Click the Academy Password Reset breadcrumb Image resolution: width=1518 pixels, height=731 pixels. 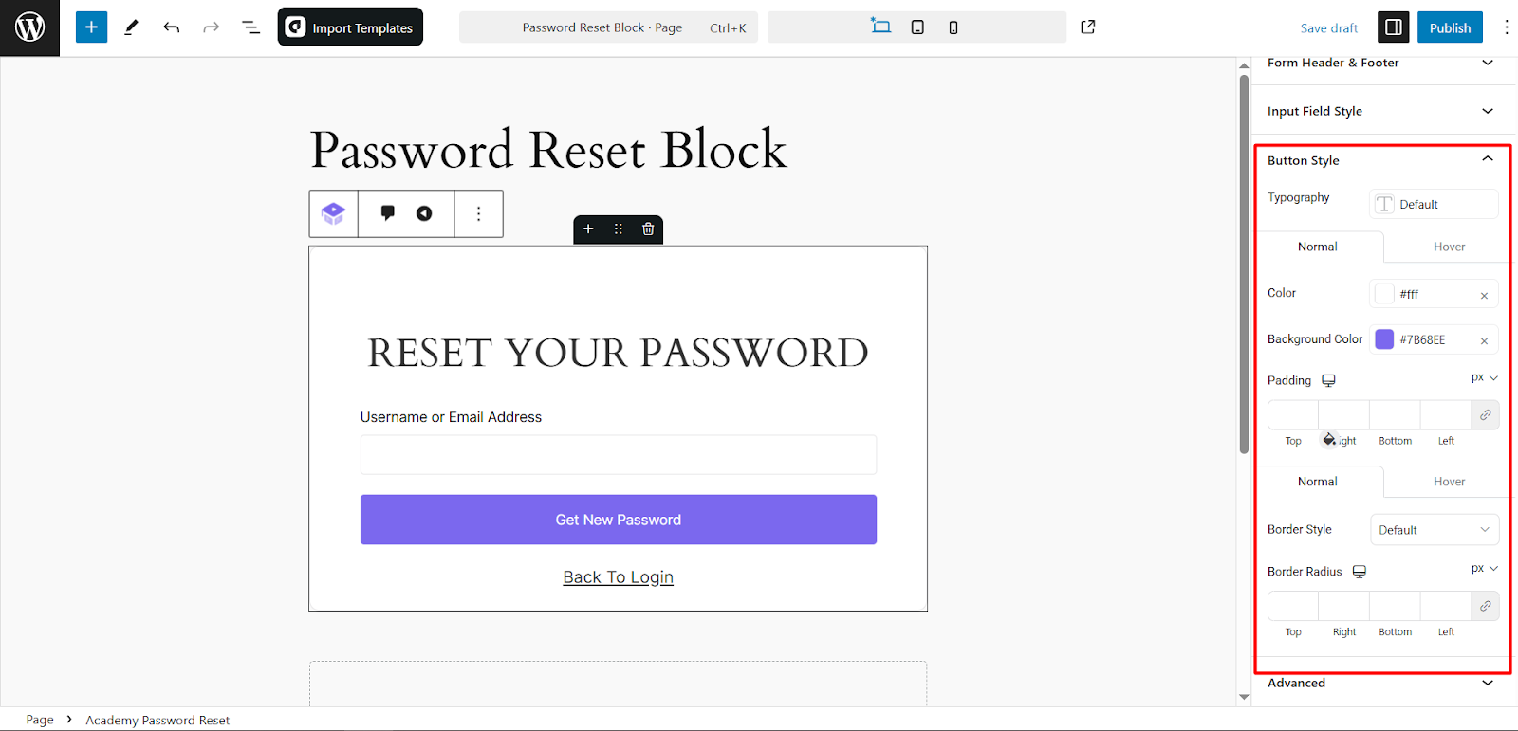[157, 720]
